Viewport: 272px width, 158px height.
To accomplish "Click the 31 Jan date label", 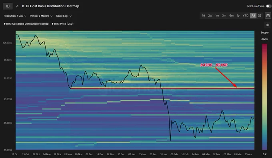I will [x=164, y=154].
